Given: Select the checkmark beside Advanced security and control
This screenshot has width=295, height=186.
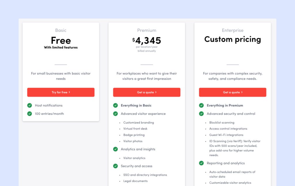Looking at the screenshot, I should click(201, 114).
